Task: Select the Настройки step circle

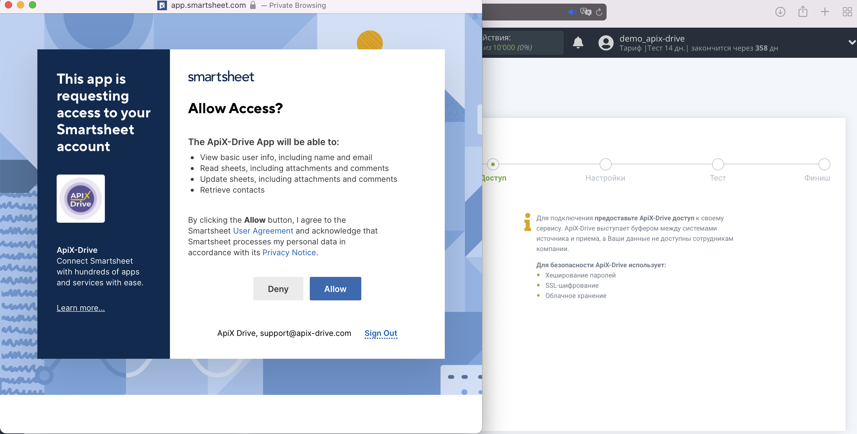Action: pyautogui.click(x=605, y=164)
